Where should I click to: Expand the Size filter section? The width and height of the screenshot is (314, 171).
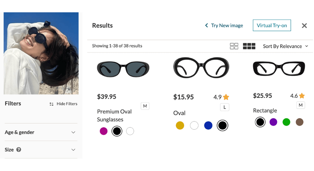[x=41, y=150]
